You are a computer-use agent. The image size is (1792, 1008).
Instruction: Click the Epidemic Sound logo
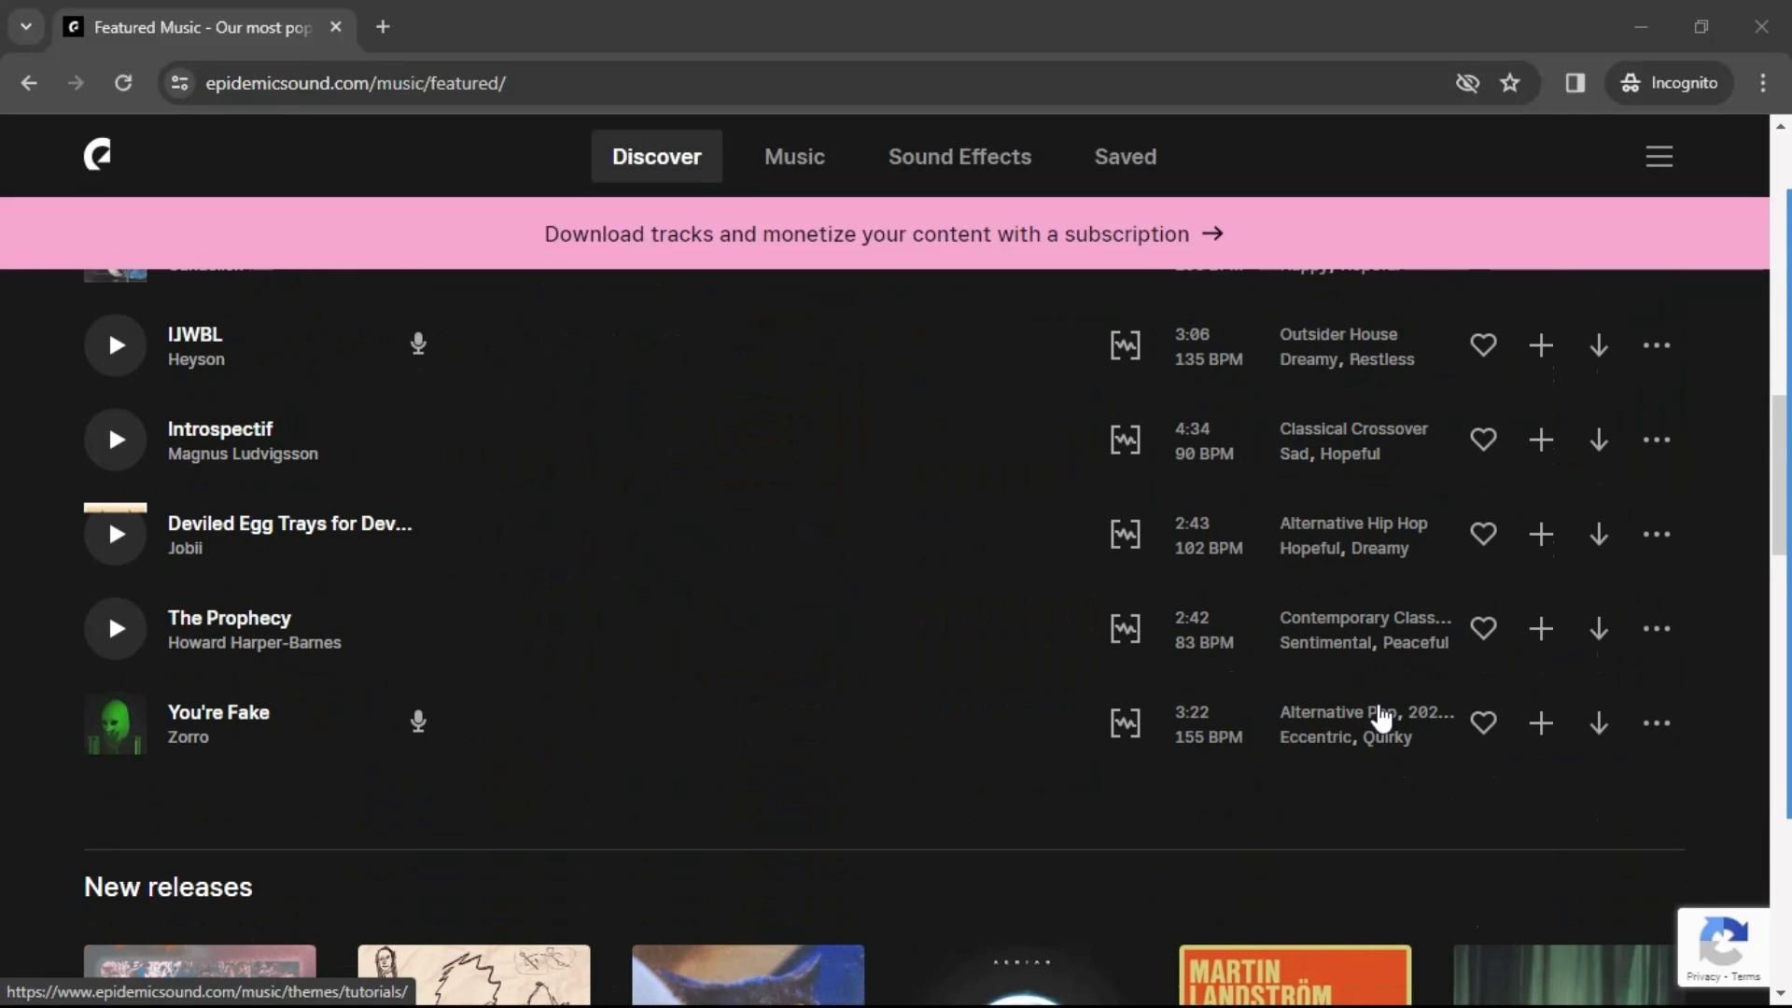click(97, 155)
